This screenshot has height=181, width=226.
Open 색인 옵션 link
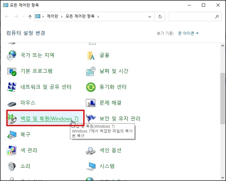(110, 150)
